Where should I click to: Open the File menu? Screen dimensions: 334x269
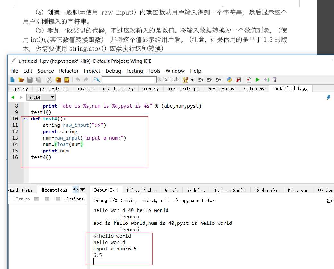(14, 71)
